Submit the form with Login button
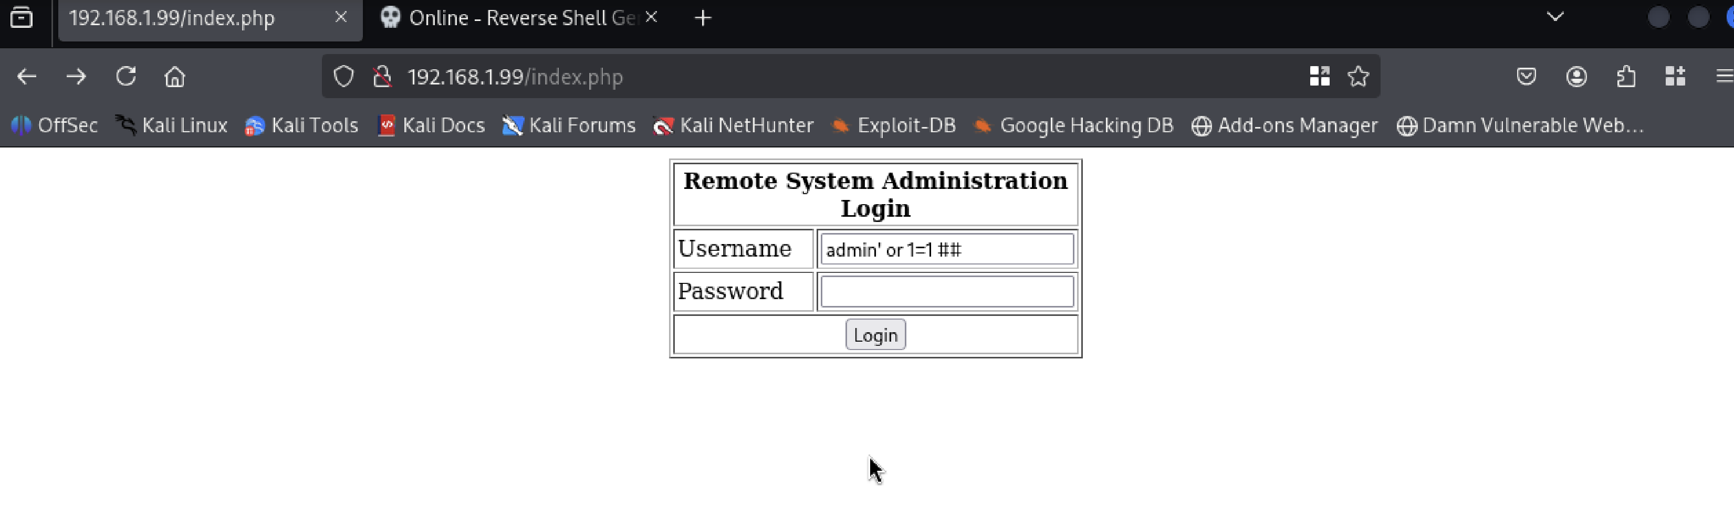1734x508 pixels. coord(875,335)
